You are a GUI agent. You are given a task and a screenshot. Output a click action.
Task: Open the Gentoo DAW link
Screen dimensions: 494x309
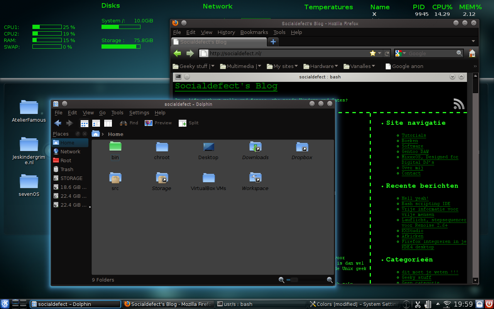click(x=415, y=151)
